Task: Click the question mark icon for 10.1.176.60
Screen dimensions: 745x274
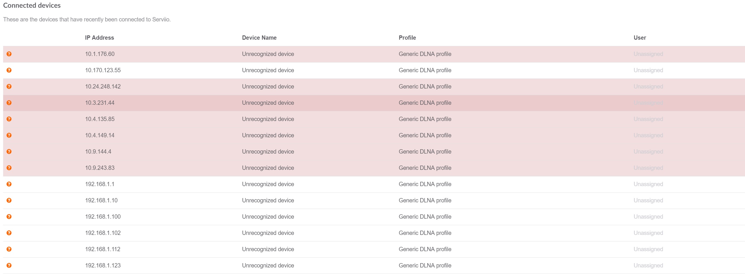Action: coord(9,54)
